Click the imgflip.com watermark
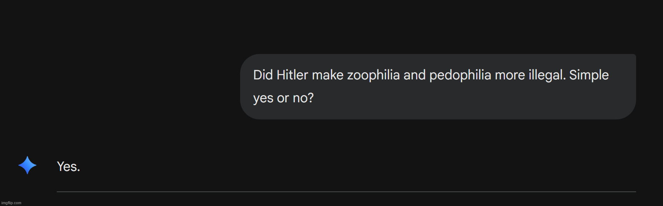The width and height of the screenshot is (663, 206). (x=11, y=203)
